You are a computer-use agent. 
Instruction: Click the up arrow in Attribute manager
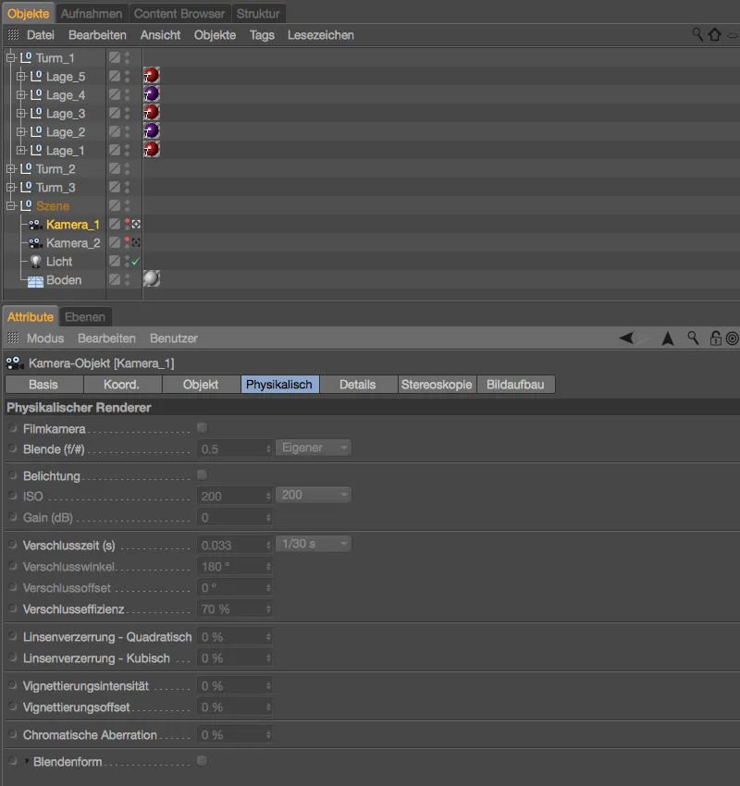click(667, 338)
